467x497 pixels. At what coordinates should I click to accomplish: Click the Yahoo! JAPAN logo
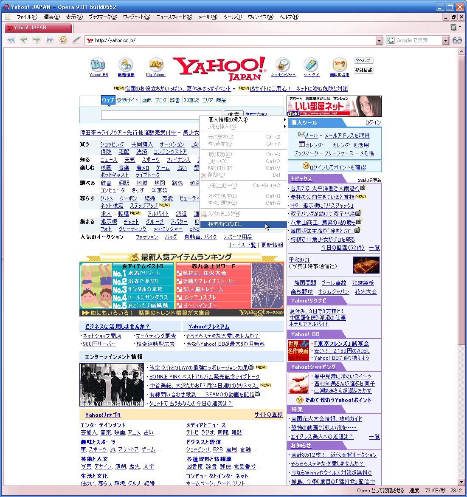[219, 69]
